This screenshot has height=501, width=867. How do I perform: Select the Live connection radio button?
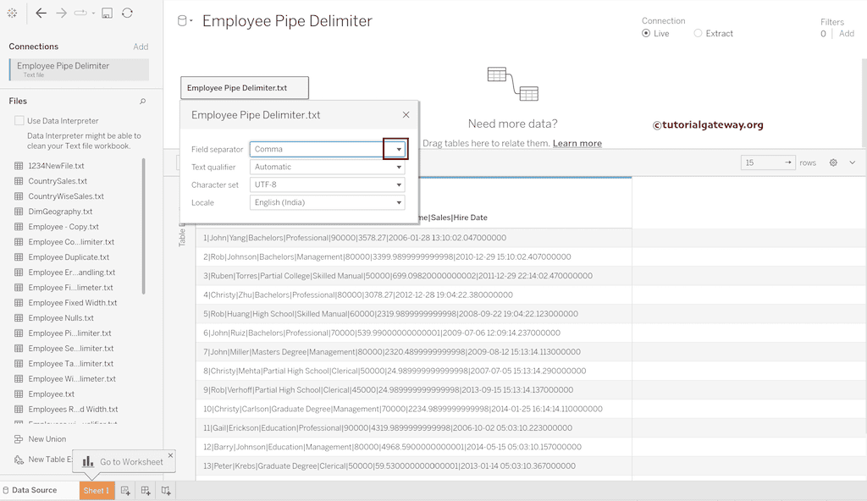tap(646, 33)
